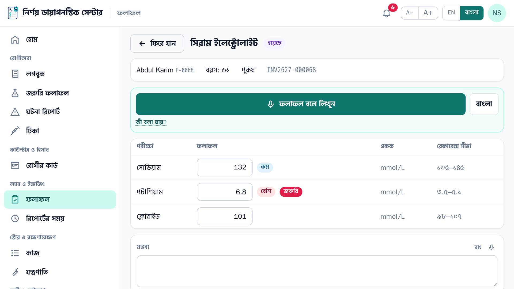514x289 pixels.
Task: Click the diagnostic center logo icon
Action: [13, 13]
